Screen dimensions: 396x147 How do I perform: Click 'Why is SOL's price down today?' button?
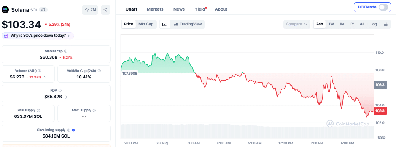point(38,36)
